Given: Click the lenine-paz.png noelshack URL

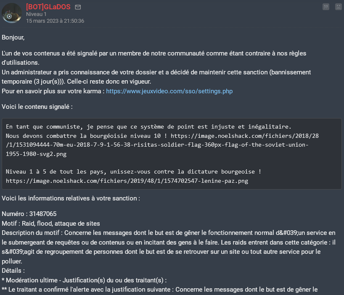Looking at the screenshot, I should 128,181.
